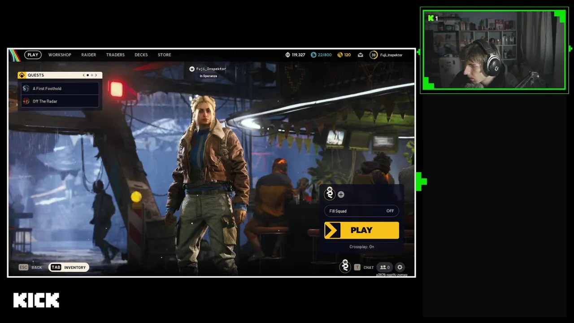Viewport: 574px width, 323px height.
Task: Go to next quest page arrow
Action: tap(96, 75)
